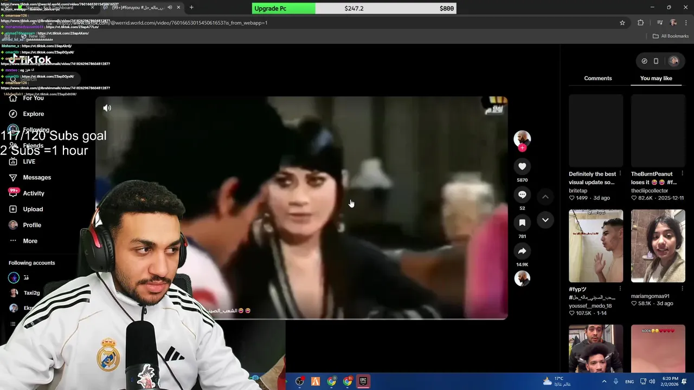The height and width of the screenshot is (390, 694).
Task: Open Activity notifications in sidebar
Action: click(34, 193)
